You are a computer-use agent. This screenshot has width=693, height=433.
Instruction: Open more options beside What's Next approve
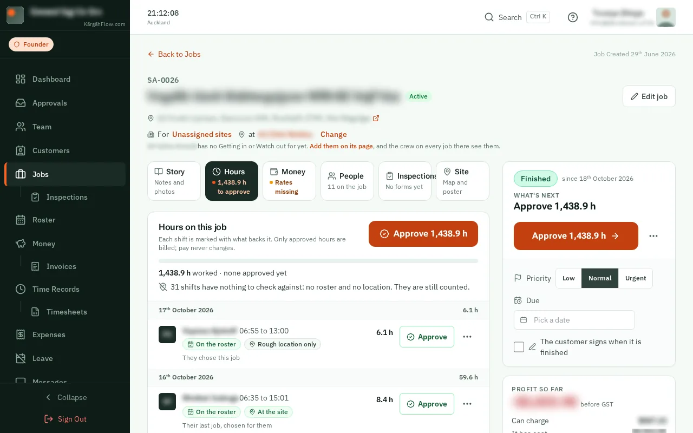pos(653,236)
